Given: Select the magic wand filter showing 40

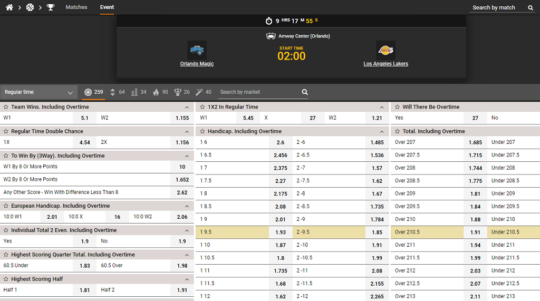Looking at the screenshot, I should (204, 92).
